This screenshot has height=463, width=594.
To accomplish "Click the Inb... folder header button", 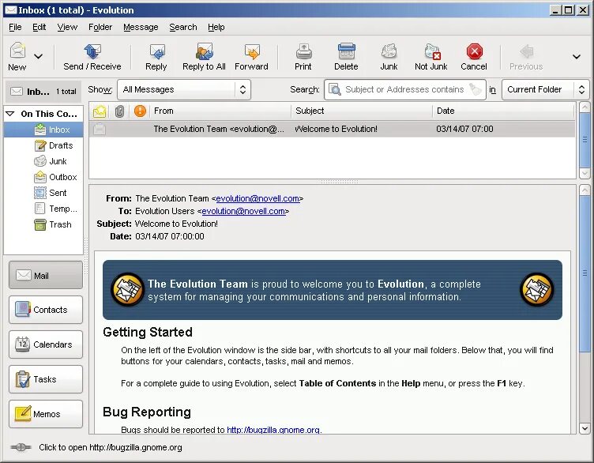I will [43, 92].
